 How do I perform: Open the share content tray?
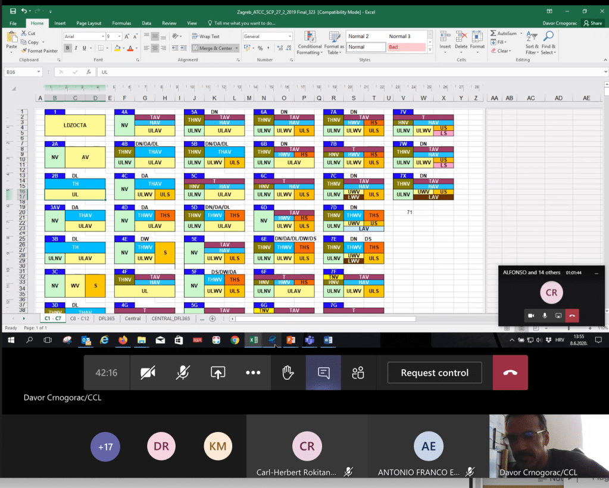(218, 373)
